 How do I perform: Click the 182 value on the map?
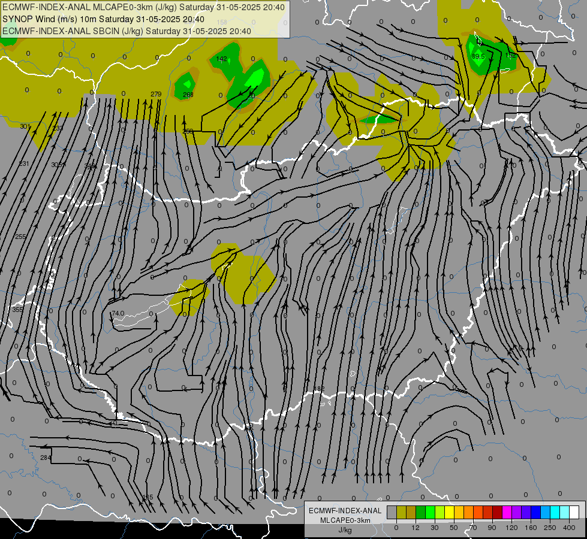coord(319,389)
